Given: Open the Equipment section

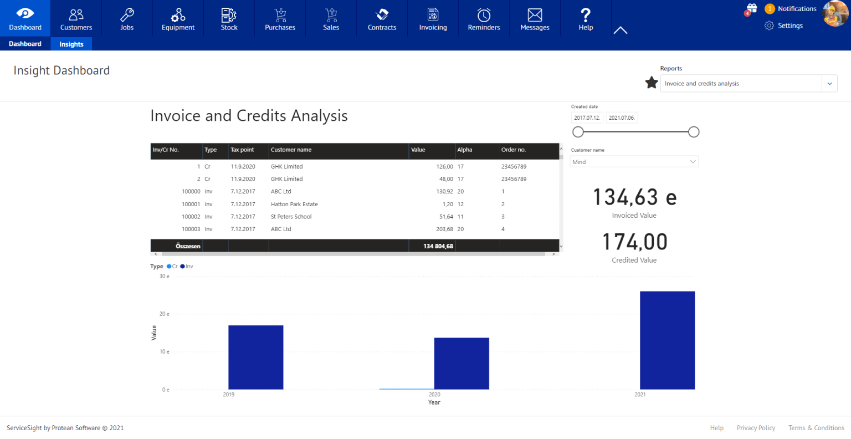Looking at the screenshot, I should (x=178, y=18).
